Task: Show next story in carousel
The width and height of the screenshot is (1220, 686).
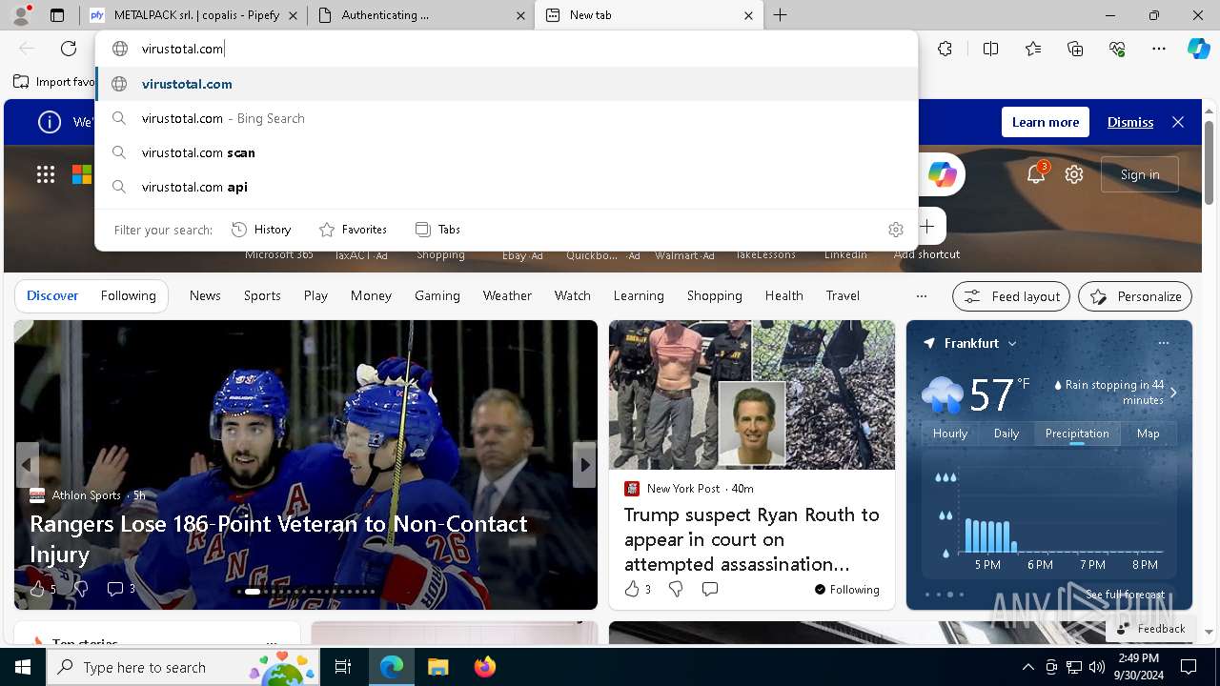Action: click(584, 465)
